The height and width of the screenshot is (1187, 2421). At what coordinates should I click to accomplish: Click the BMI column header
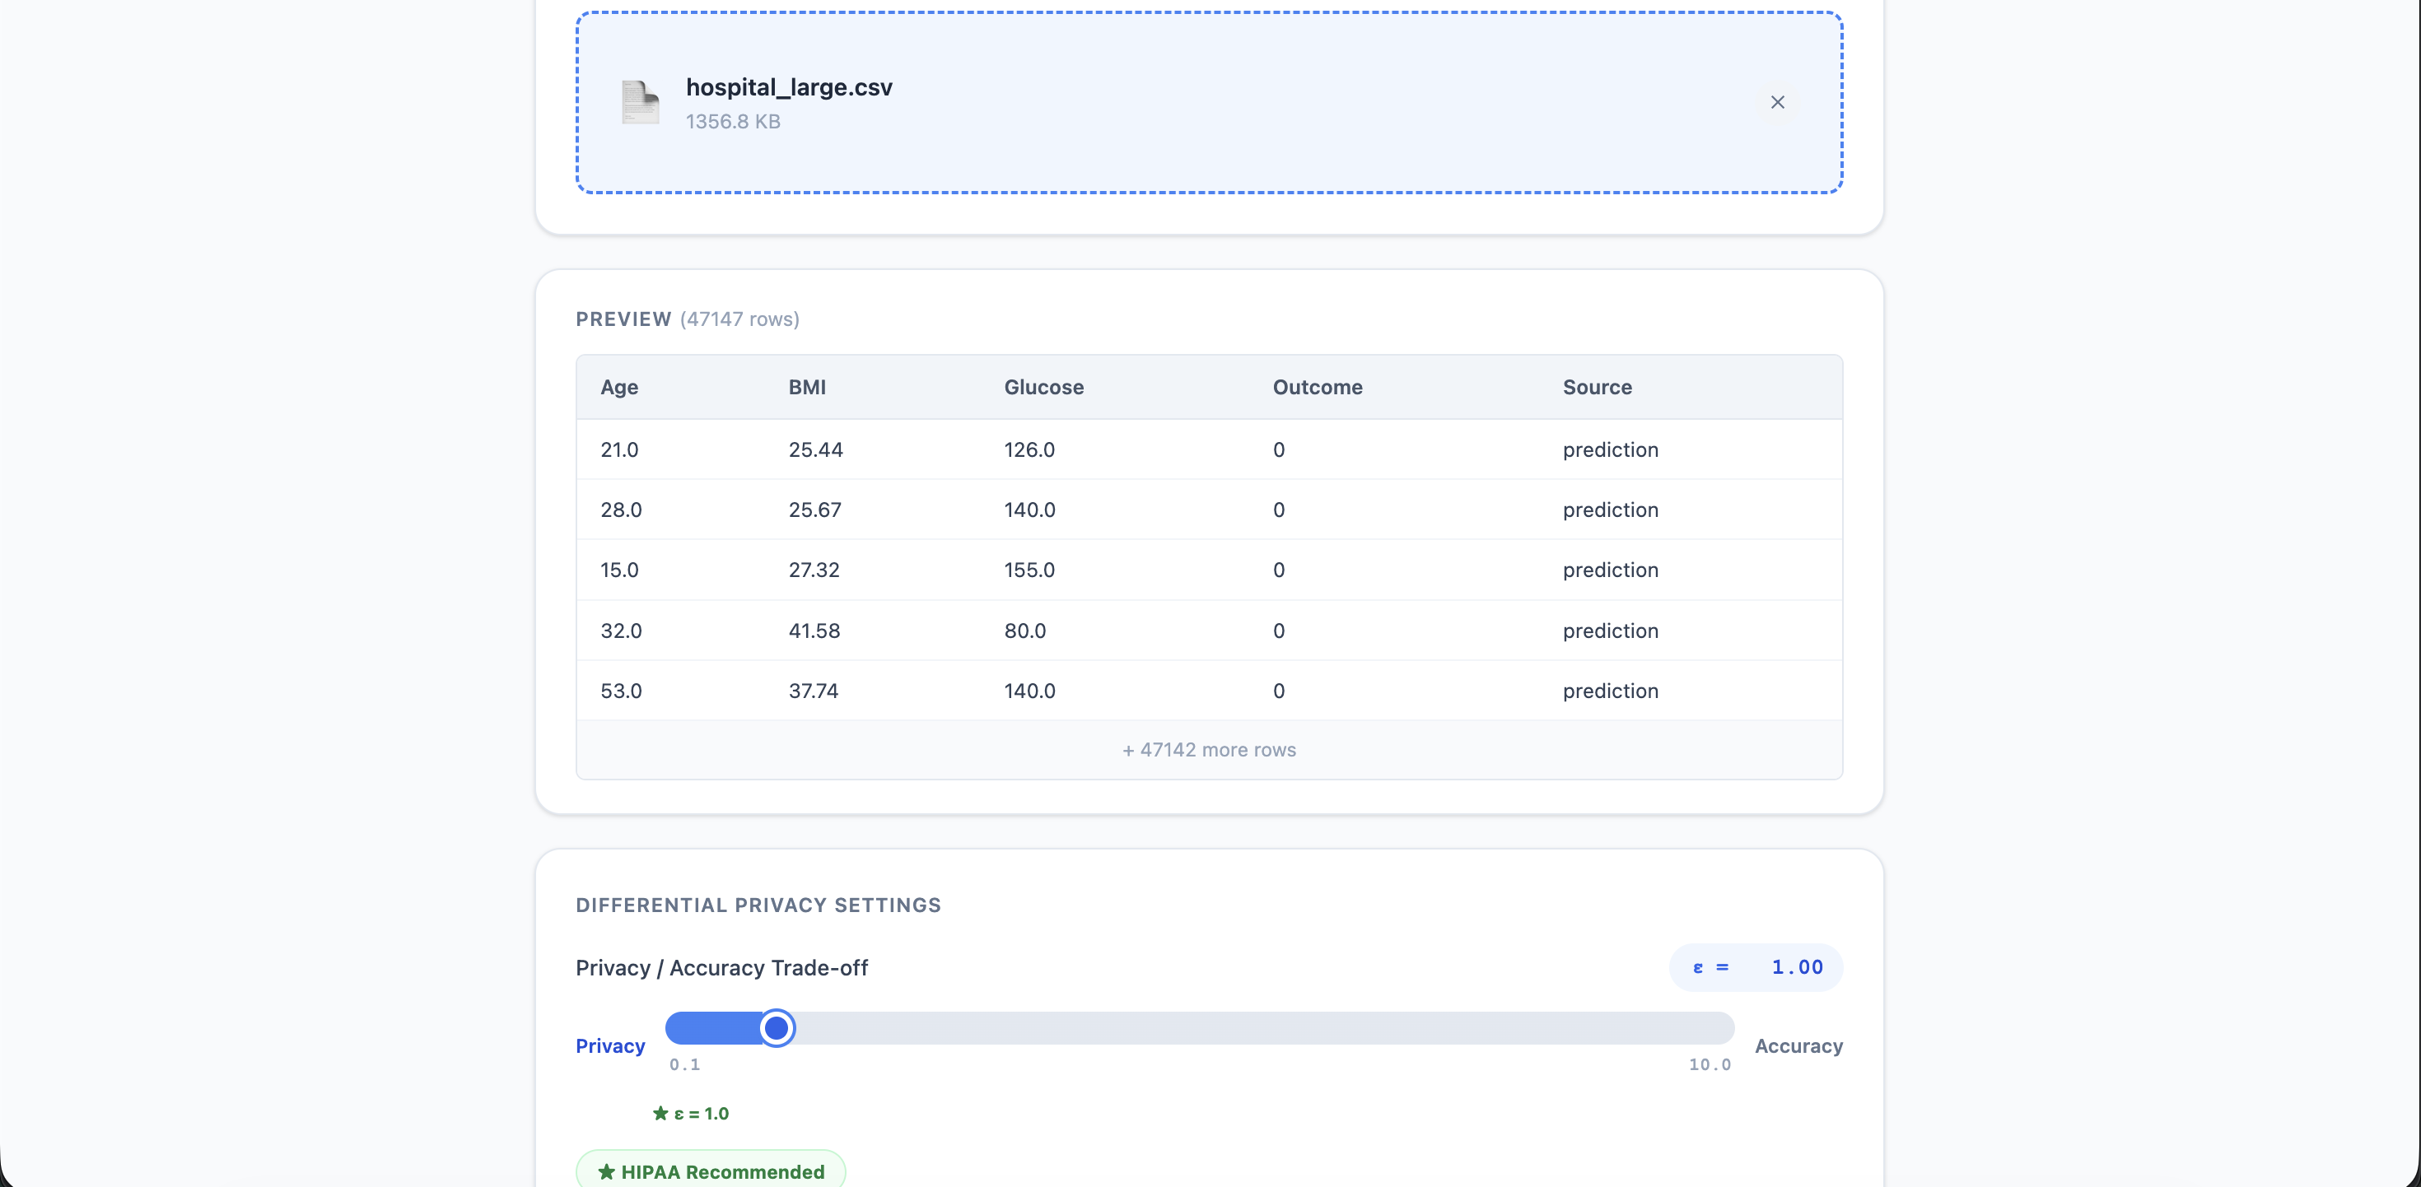click(x=806, y=387)
